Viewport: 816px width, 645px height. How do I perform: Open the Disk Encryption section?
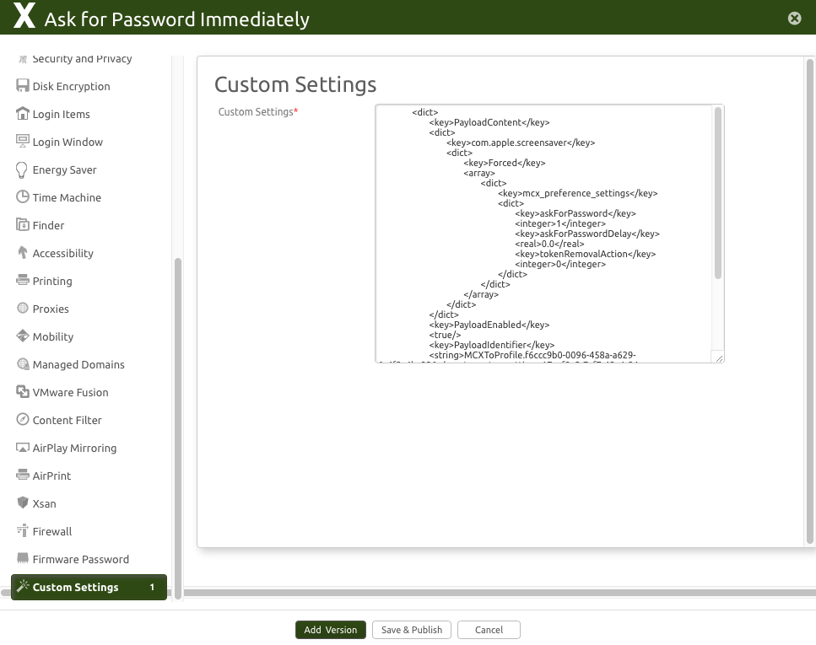click(71, 86)
